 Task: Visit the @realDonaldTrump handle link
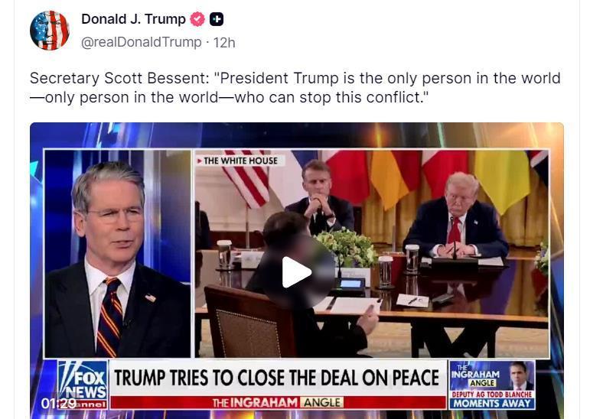click(x=141, y=42)
